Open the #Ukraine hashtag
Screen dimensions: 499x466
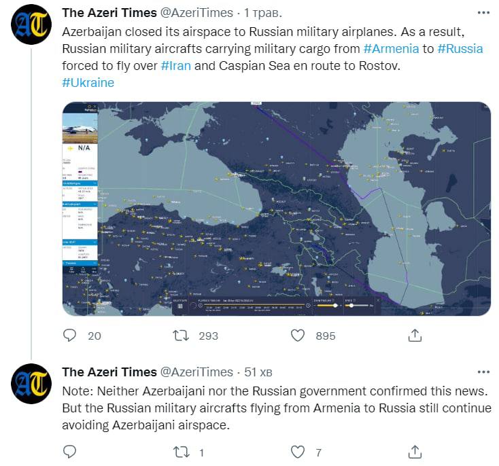[x=88, y=82]
